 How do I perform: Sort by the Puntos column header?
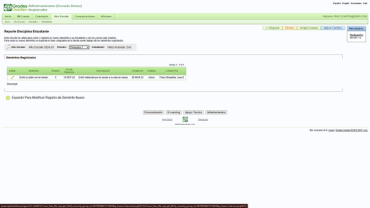tap(55, 70)
